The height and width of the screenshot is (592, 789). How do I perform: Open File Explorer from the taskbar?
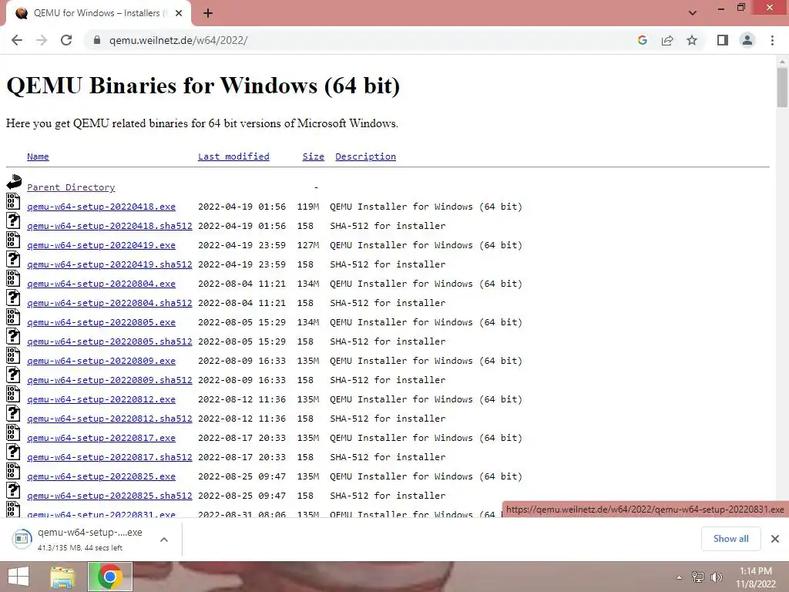click(x=62, y=577)
